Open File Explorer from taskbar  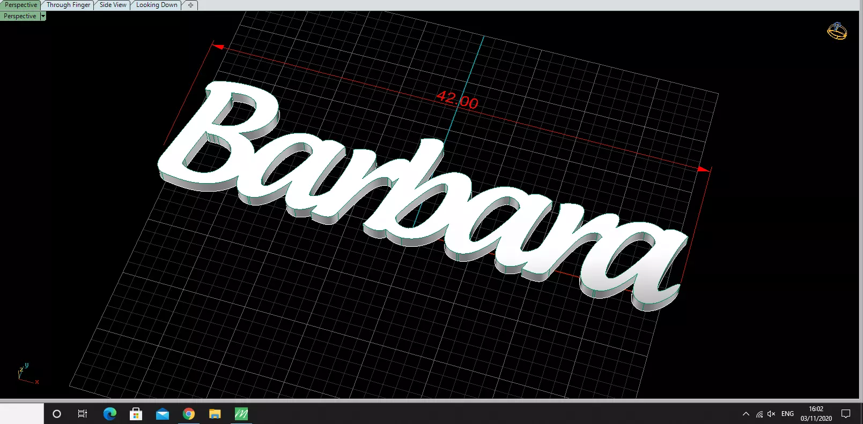[215, 414]
